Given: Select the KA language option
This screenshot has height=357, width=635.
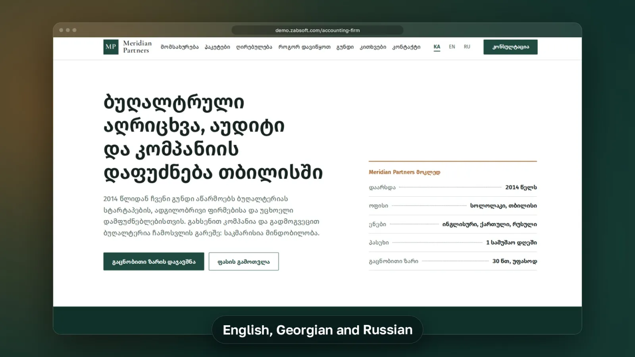Looking at the screenshot, I should (x=437, y=47).
